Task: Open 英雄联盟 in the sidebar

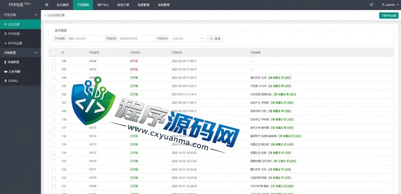Action: [20, 62]
